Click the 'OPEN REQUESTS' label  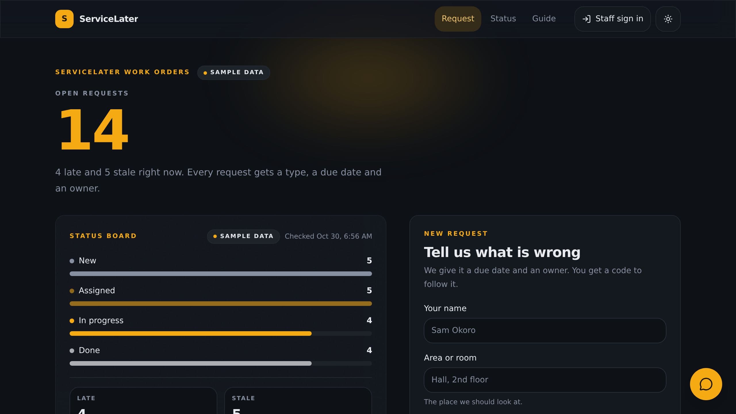point(92,93)
